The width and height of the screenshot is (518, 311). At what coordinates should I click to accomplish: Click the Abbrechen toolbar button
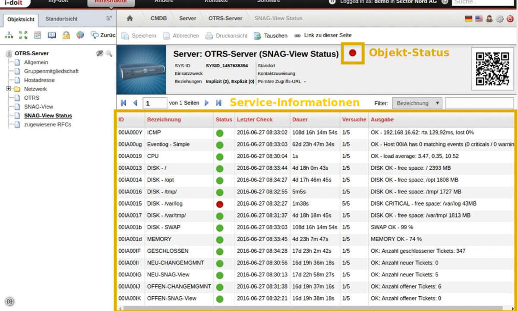click(x=181, y=35)
